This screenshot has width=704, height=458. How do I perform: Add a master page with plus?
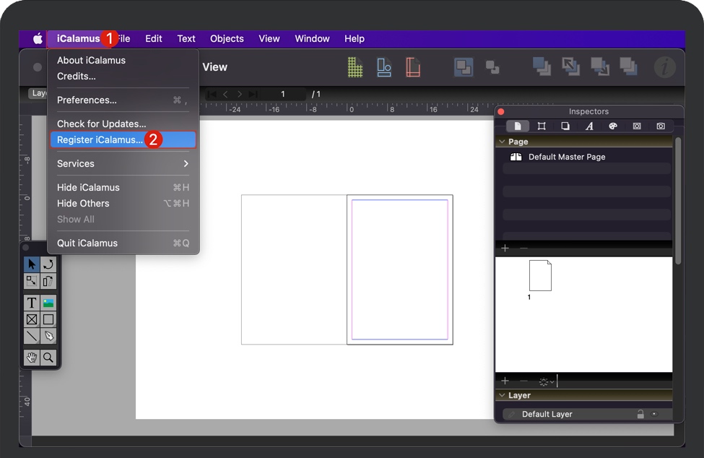505,248
